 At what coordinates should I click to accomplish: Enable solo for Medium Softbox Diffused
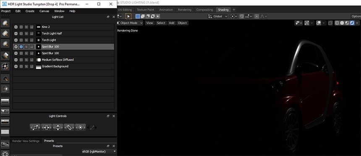click(21, 60)
